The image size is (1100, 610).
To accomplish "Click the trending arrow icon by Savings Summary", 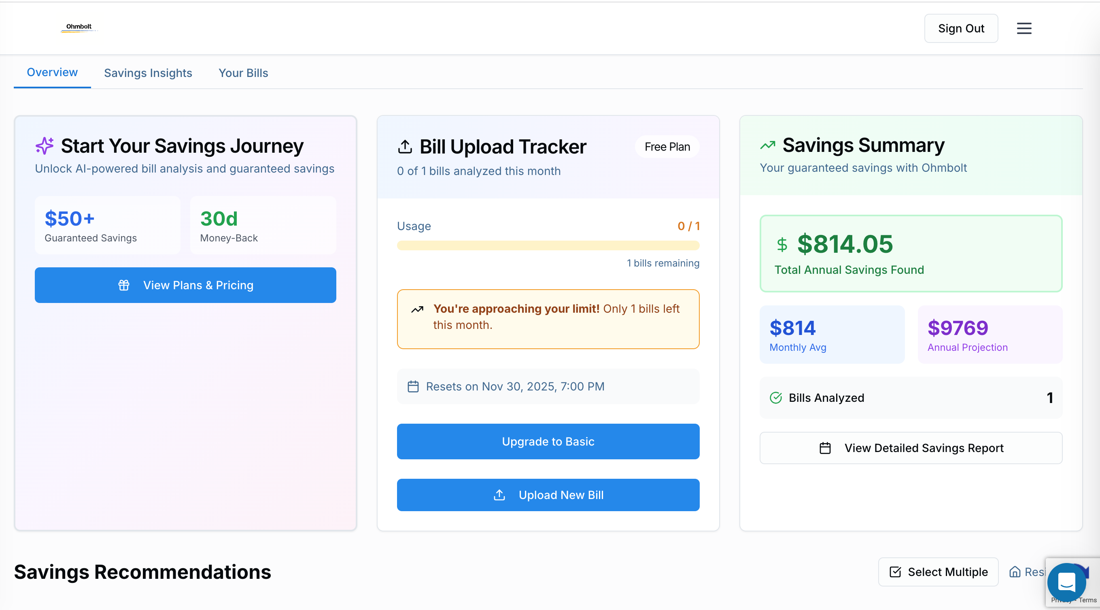I will tap(767, 145).
